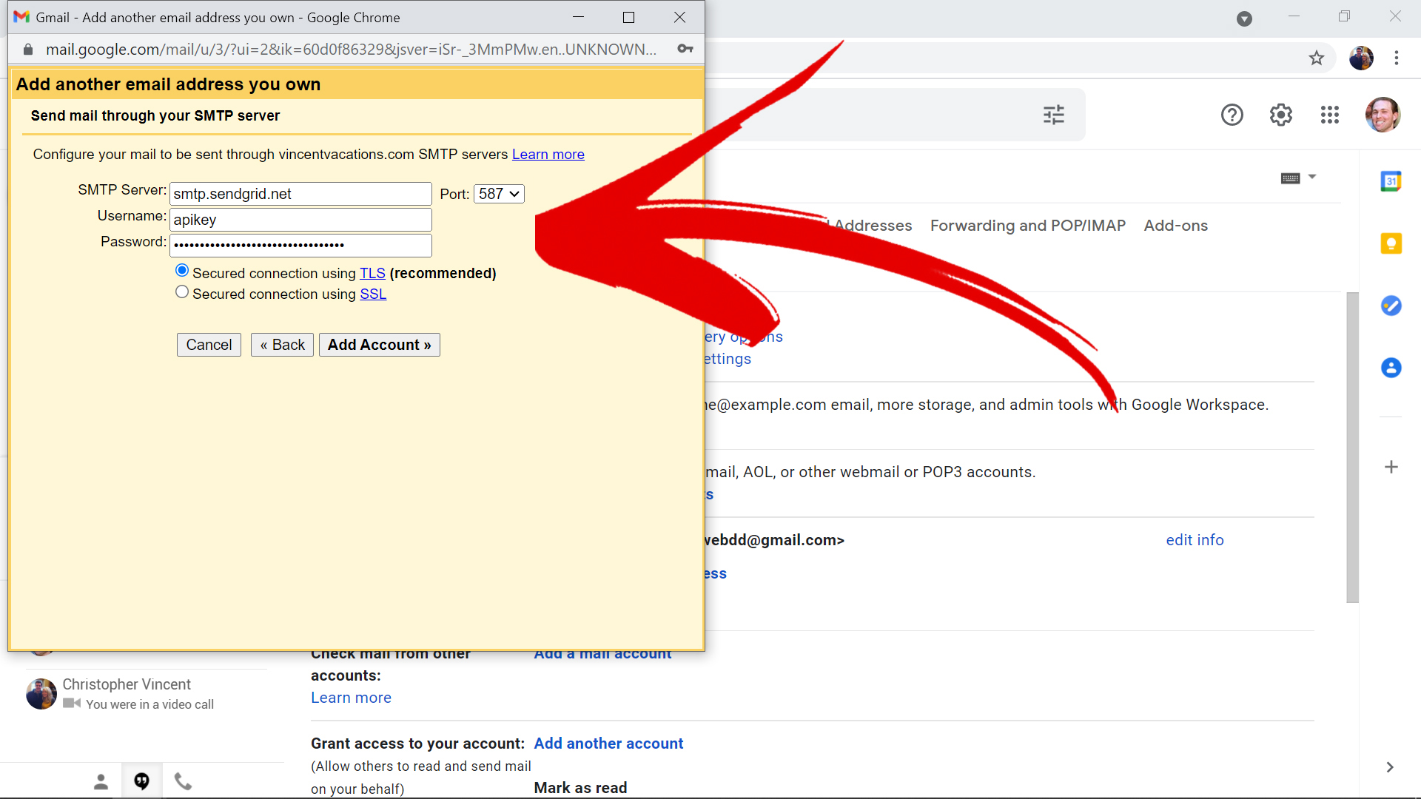The width and height of the screenshot is (1421, 799).
Task: Open the Add-ons settings tab
Action: tap(1176, 226)
